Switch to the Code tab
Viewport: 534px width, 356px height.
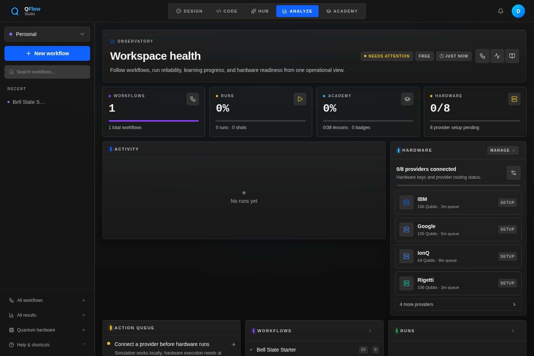pos(227,11)
